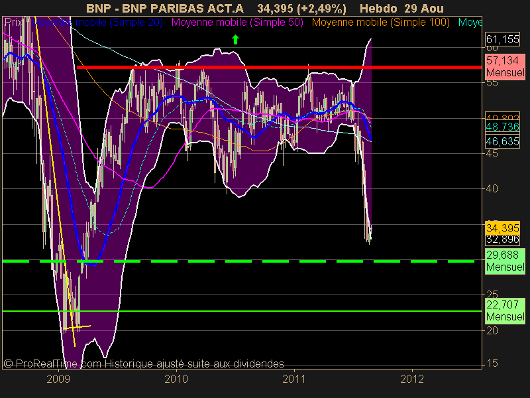This screenshot has height=398, width=530.
Task: Click the 45 tick on the price axis
Action: (x=492, y=154)
